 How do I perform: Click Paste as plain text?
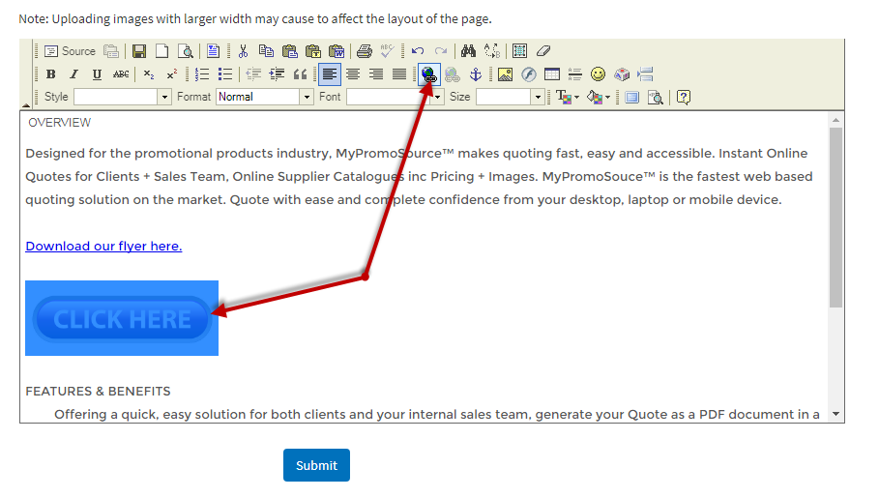coord(312,51)
